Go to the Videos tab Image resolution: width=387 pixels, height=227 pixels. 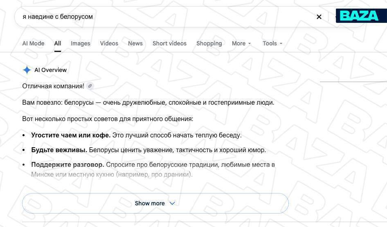(109, 43)
